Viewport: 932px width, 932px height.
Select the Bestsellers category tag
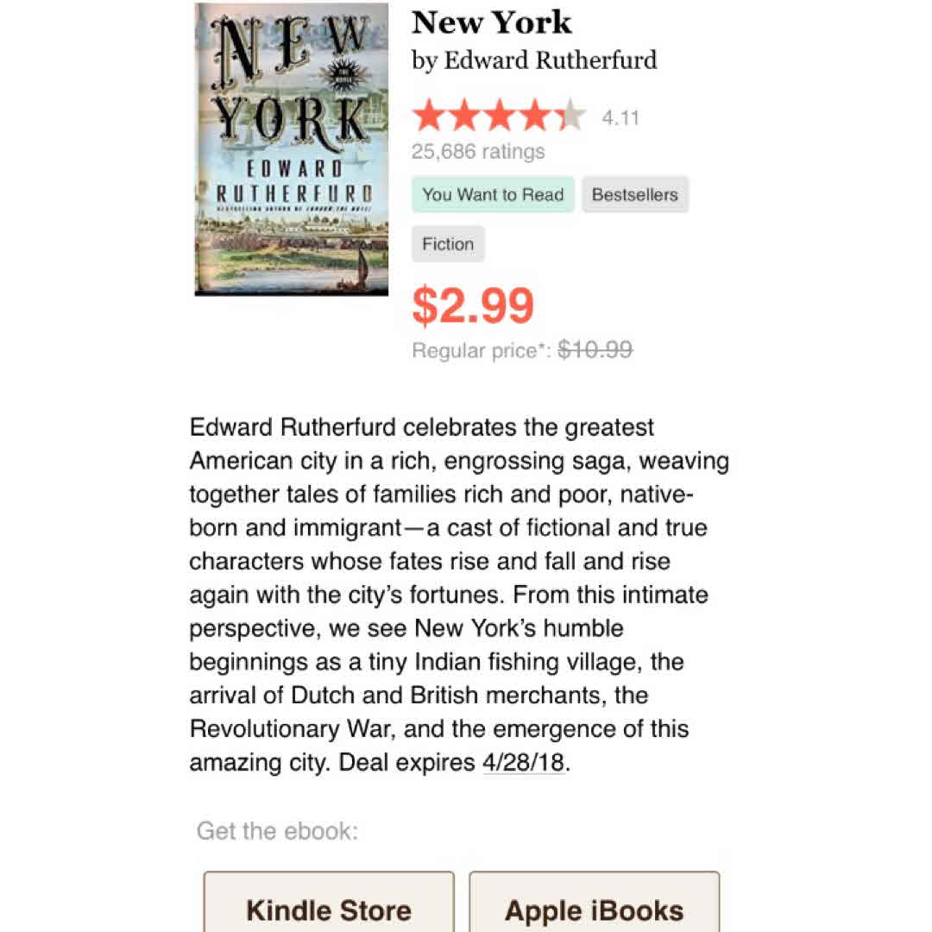click(x=635, y=195)
